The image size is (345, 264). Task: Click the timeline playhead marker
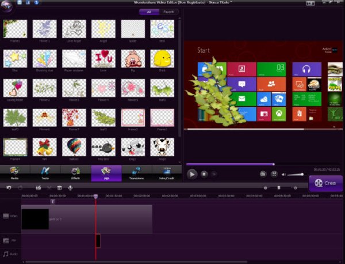95,196
